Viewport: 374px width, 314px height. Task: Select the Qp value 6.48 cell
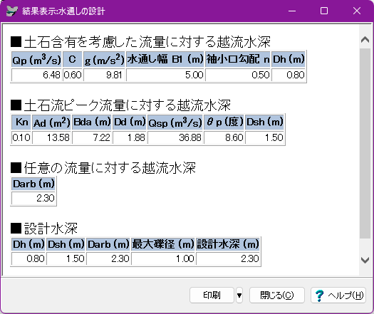(36, 75)
